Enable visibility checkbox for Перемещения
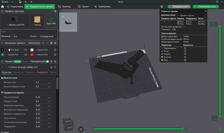 [185, 48]
